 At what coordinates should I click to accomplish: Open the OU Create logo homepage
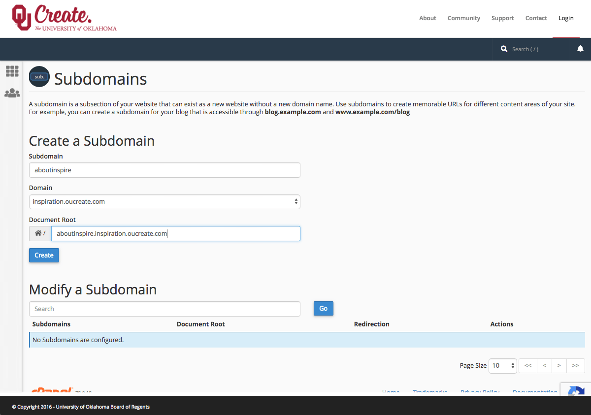(x=65, y=18)
